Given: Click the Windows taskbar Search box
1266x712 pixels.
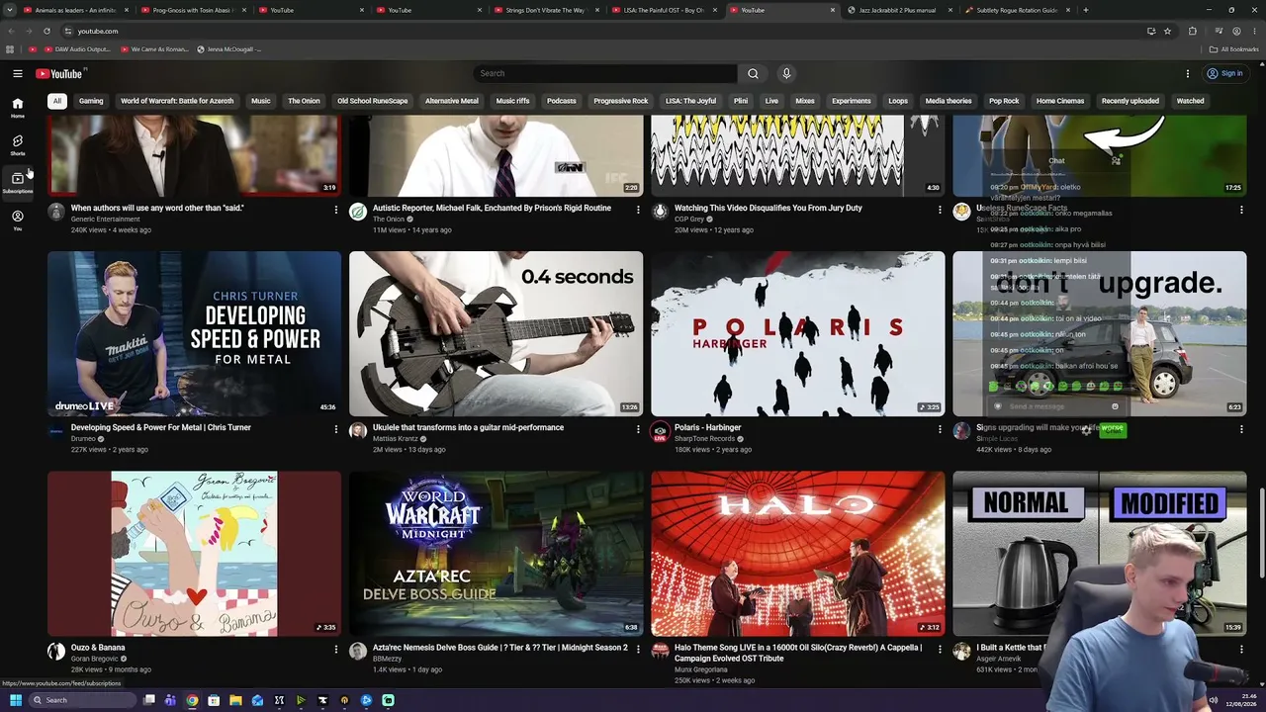Looking at the screenshot, I should [x=83, y=700].
